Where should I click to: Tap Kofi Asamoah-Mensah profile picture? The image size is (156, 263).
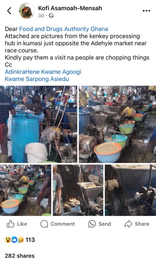(x=27, y=11)
